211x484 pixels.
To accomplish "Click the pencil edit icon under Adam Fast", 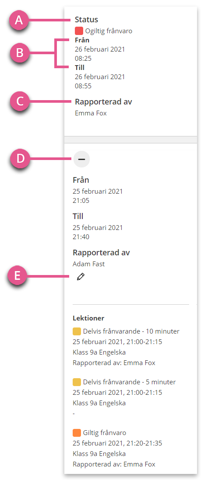I will coord(81,277).
